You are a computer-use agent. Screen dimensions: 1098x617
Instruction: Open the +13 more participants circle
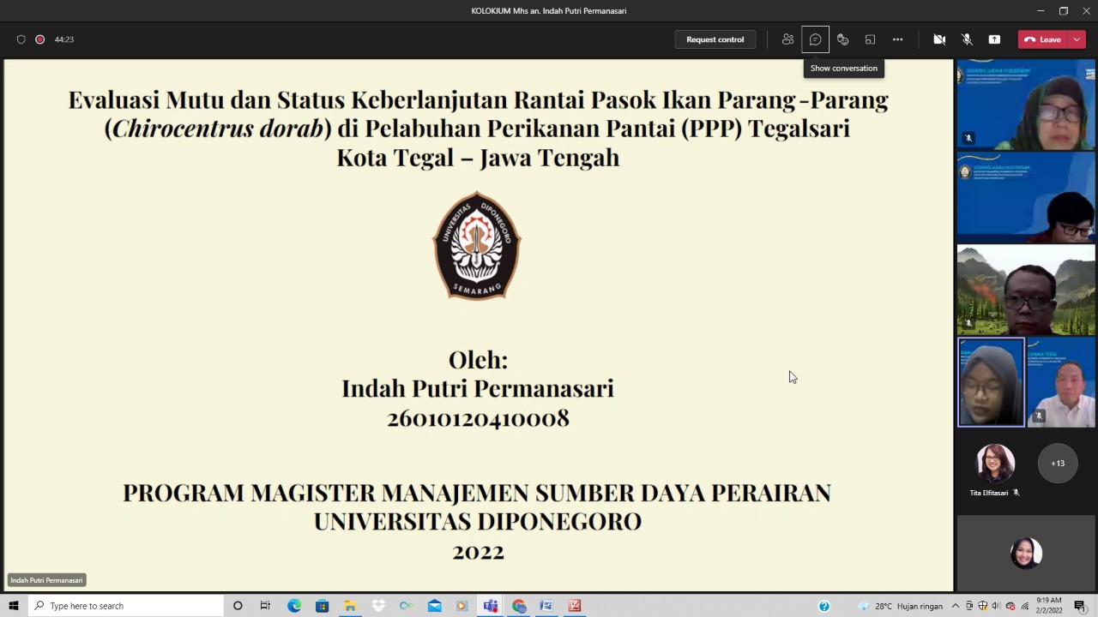click(1058, 464)
